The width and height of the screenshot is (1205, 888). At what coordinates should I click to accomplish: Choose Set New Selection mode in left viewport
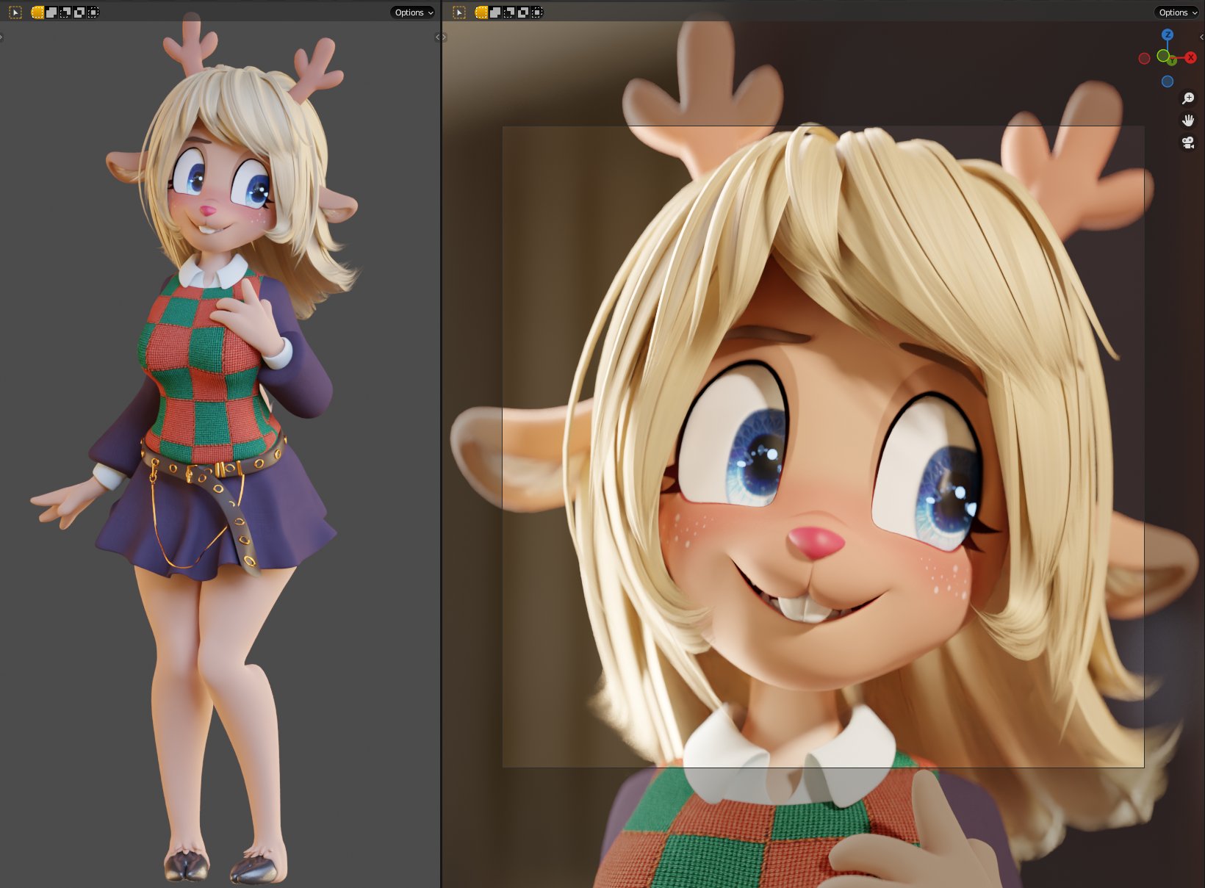coord(37,12)
